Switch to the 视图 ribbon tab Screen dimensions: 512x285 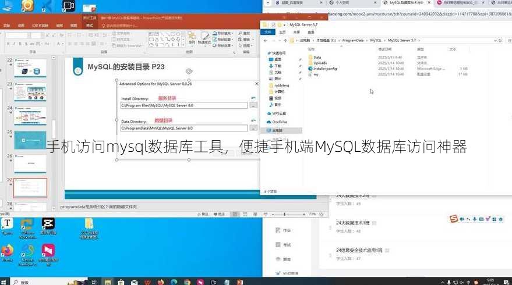tap(74, 26)
